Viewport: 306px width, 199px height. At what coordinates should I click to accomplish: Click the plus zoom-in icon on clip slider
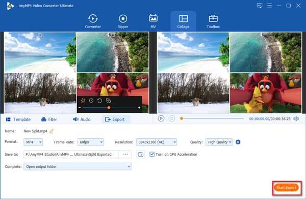coord(139,108)
